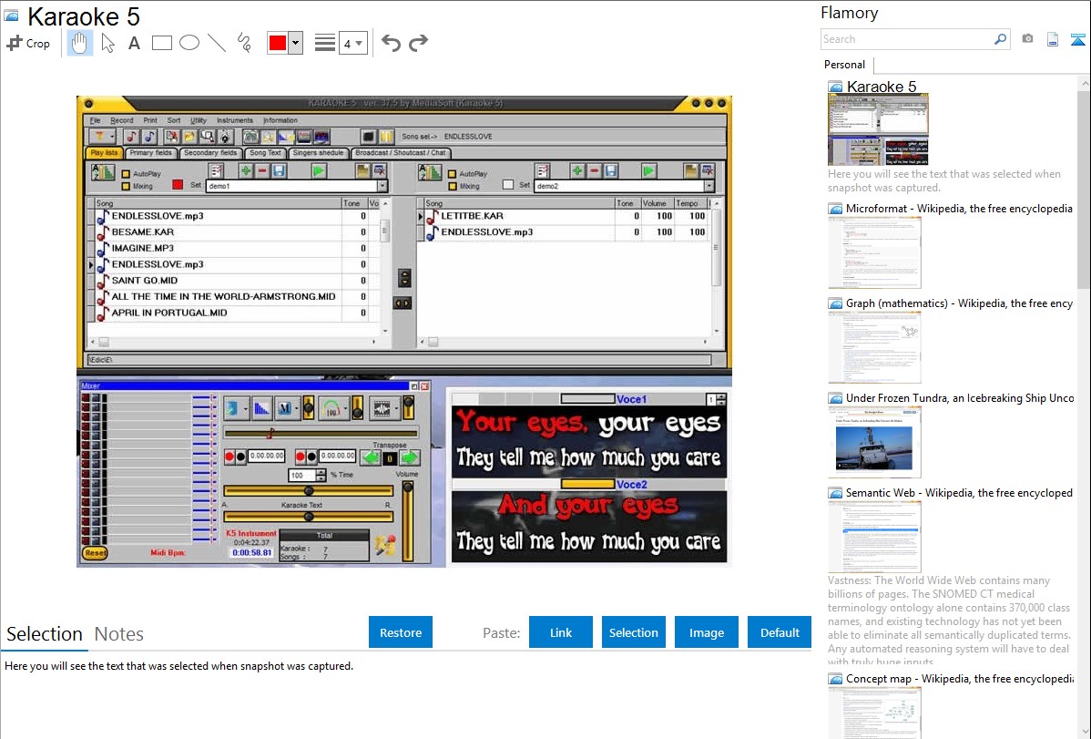The height and width of the screenshot is (739, 1091).
Task: Pick the arrow pointer selection tool
Action: coord(107,43)
